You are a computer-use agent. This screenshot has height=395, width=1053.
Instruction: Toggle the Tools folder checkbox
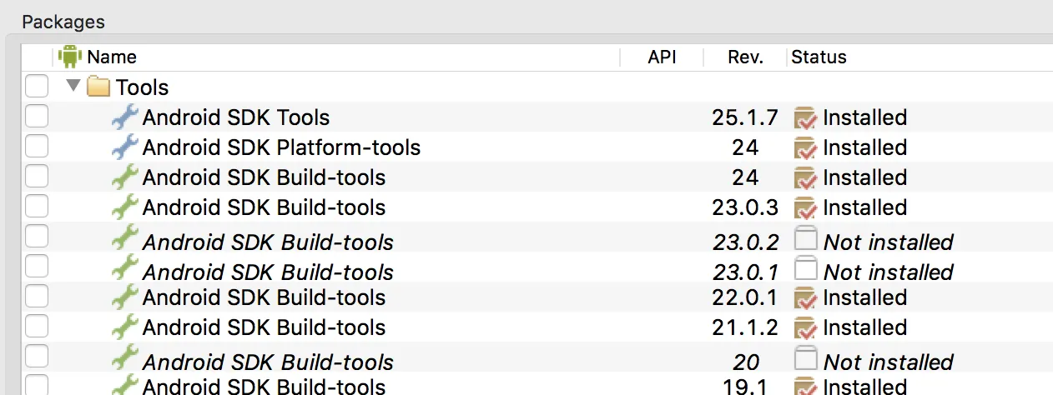coord(37,87)
